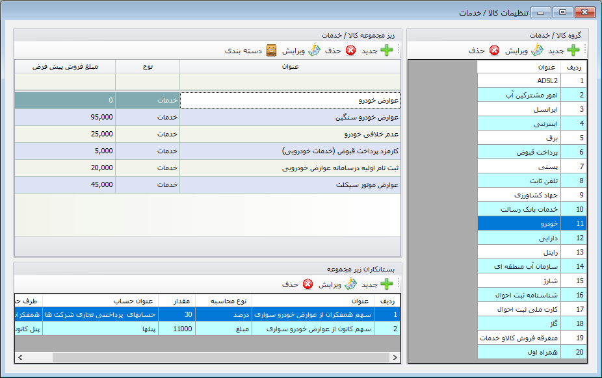
Task: Click the 11000 amount cell in creditors table
Action: (x=177, y=329)
